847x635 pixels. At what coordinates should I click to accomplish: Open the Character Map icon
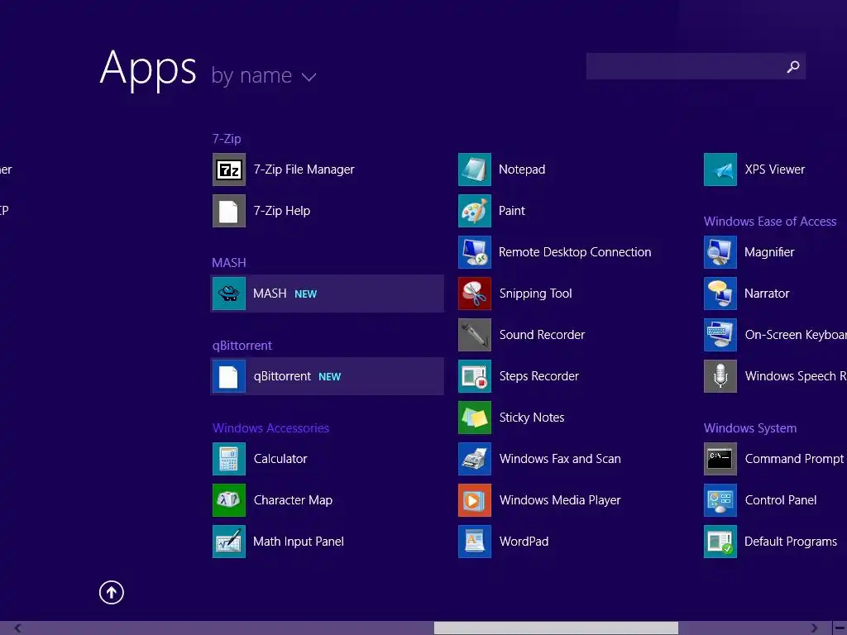(229, 500)
